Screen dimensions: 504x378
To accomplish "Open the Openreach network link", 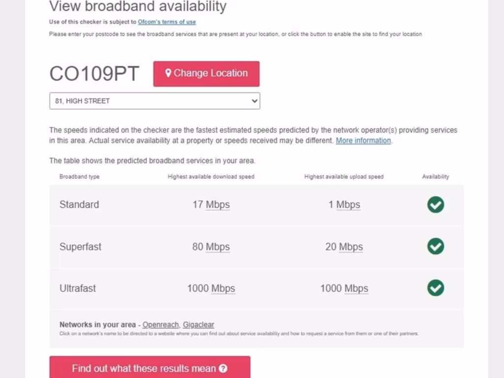I will point(160,325).
